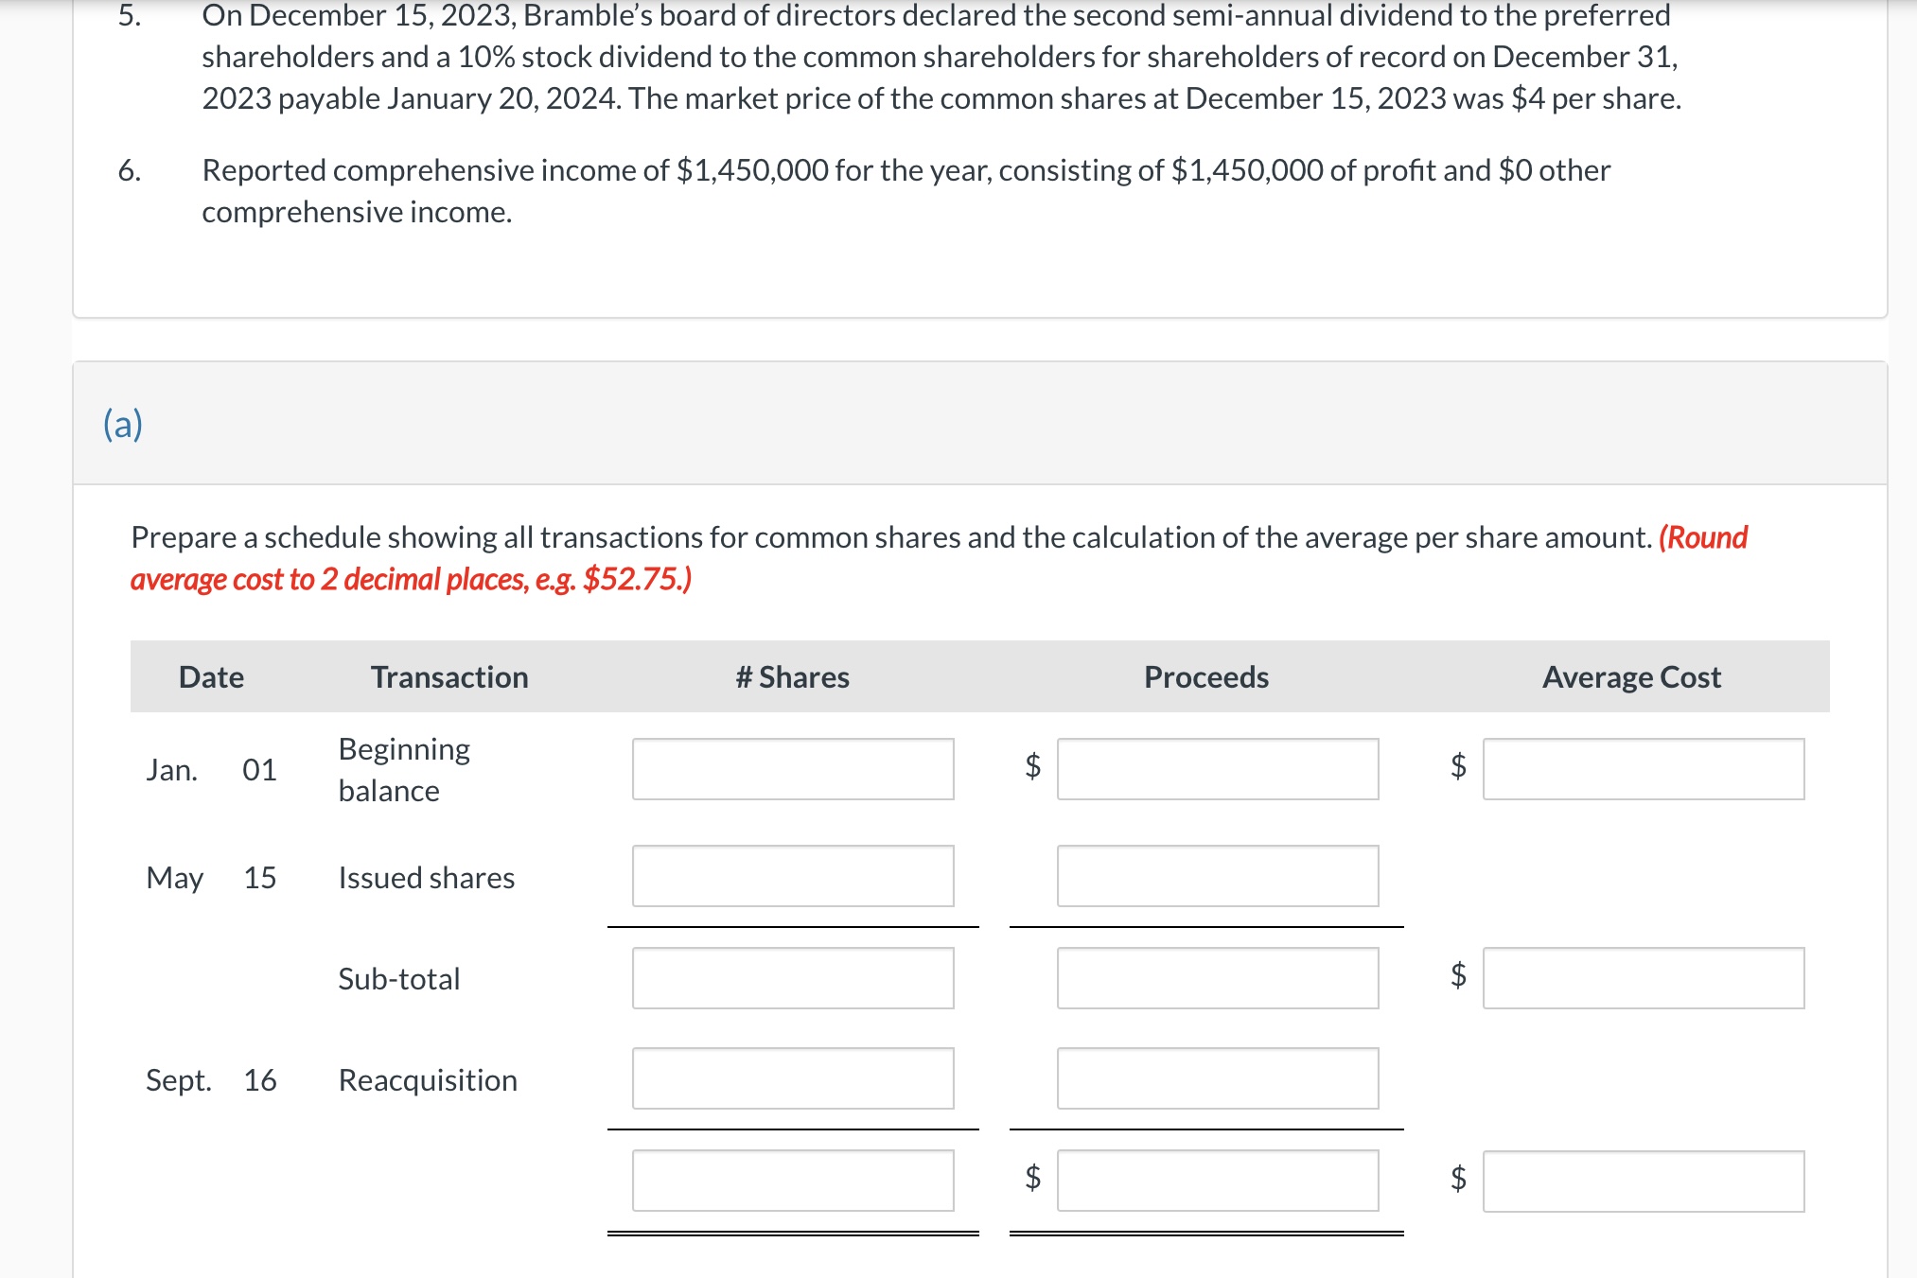Click the final total # Shares input
Image resolution: width=1917 pixels, height=1278 pixels.
pyautogui.click(x=793, y=1181)
